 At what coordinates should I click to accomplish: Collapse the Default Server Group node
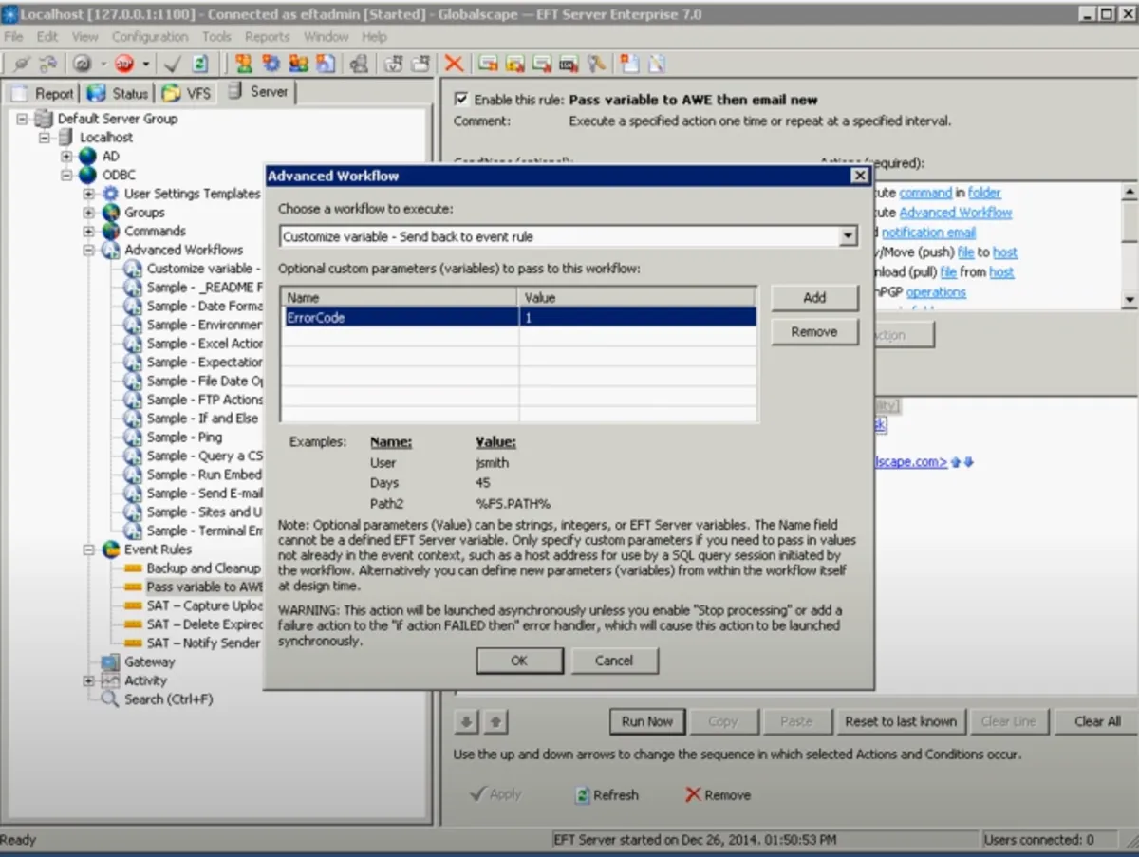(22, 119)
